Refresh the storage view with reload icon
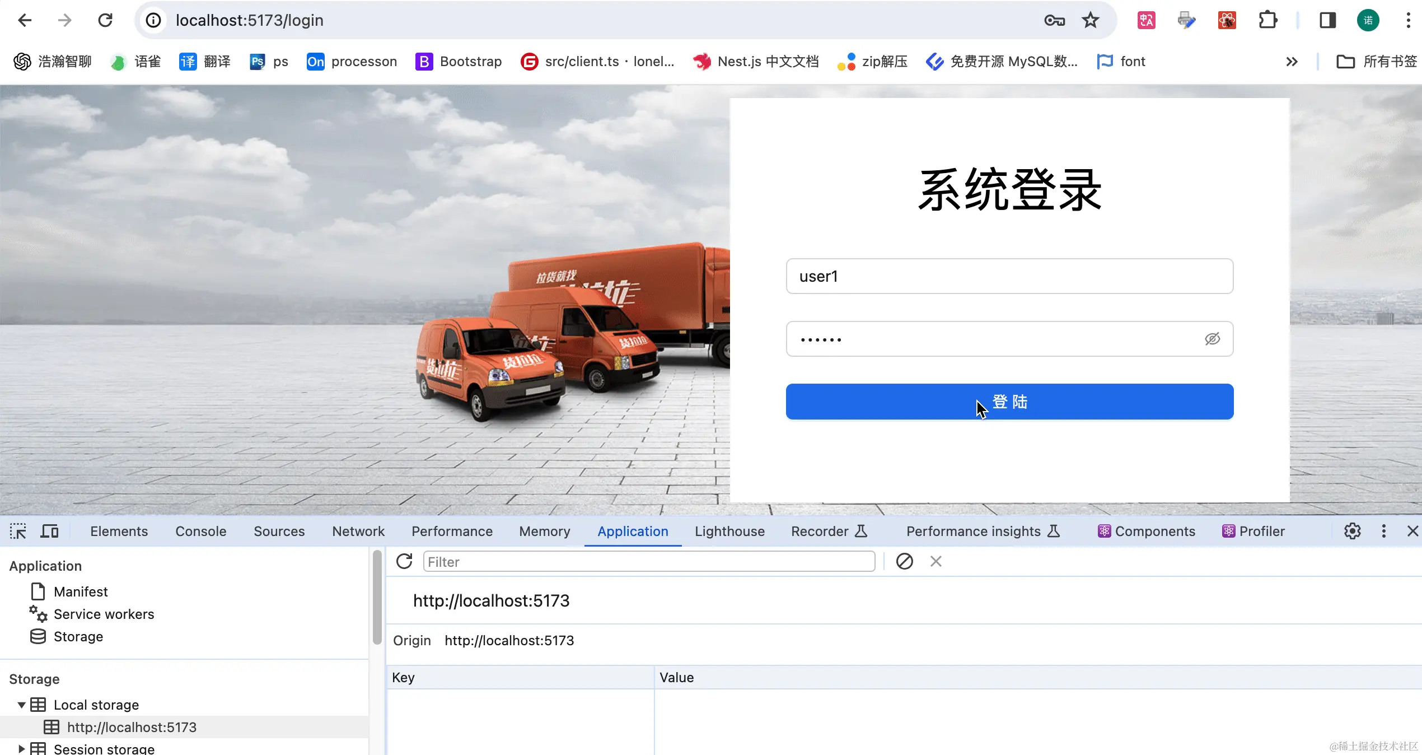Viewport: 1422px width, 755px height. (x=404, y=561)
